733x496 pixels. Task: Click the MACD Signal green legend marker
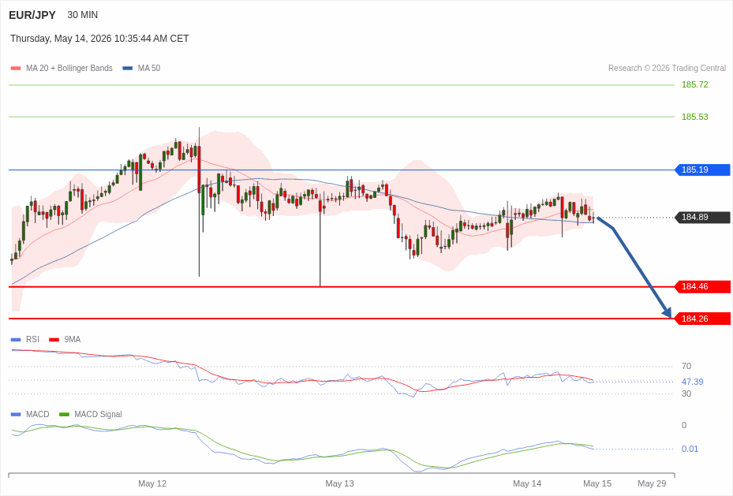tap(64, 414)
